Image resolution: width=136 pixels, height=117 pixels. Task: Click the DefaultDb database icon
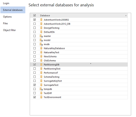pos(41,32)
